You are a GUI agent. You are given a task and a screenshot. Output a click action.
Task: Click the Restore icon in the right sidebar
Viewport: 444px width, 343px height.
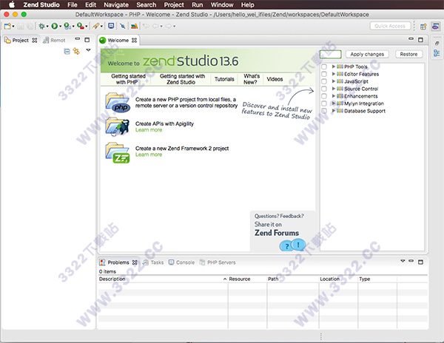pyautogui.click(x=437, y=44)
